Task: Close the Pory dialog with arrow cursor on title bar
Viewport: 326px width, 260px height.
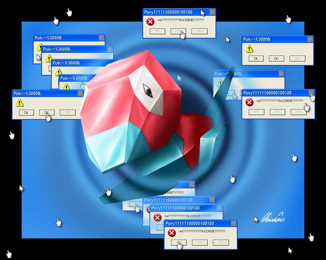Action: tap(212, 12)
